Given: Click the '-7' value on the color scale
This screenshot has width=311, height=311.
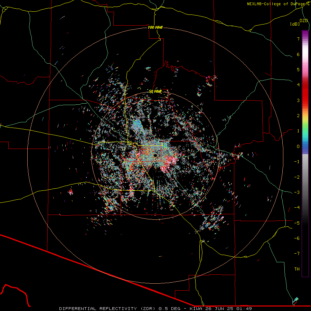Looking at the screenshot, I should [297, 254].
